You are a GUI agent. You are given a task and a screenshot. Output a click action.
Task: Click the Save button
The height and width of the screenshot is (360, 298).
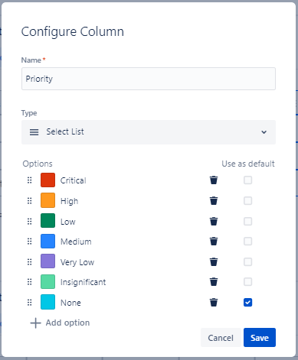260,338
